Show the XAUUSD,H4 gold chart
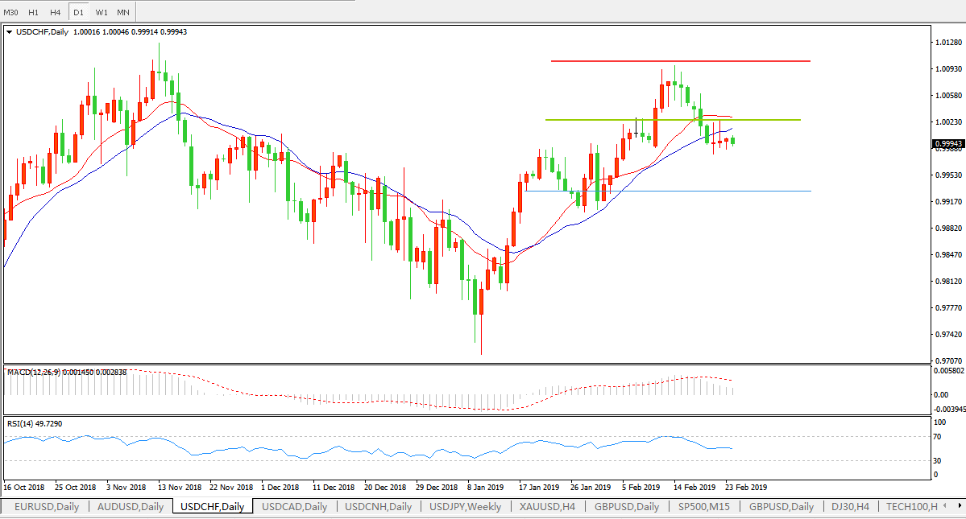The height and width of the screenshot is (519, 966). [547, 507]
